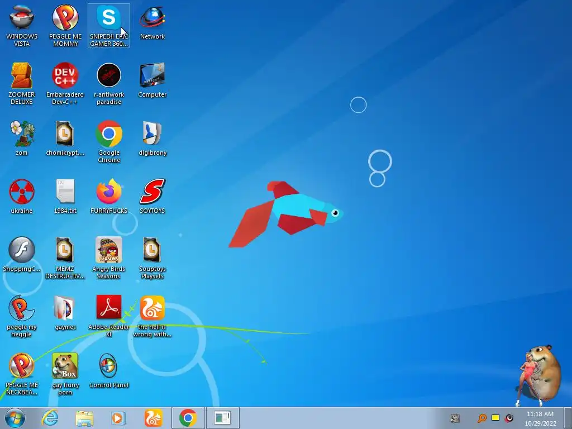This screenshot has height=429, width=572.
Task: Open the clock showing 11:18 AM
Action: (540, 418)
